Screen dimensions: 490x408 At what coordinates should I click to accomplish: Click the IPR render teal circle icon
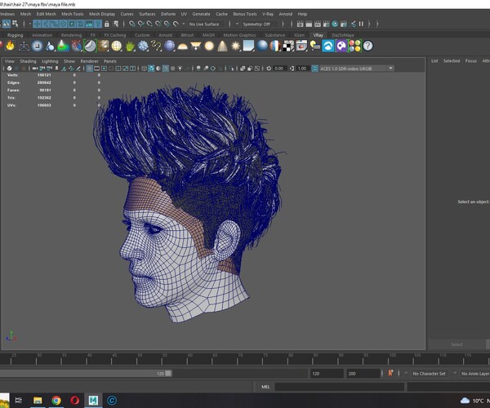335,24
